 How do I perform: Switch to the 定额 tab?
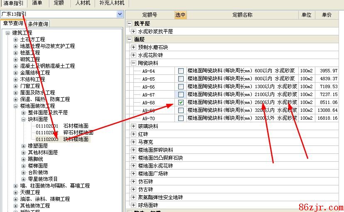59,3
